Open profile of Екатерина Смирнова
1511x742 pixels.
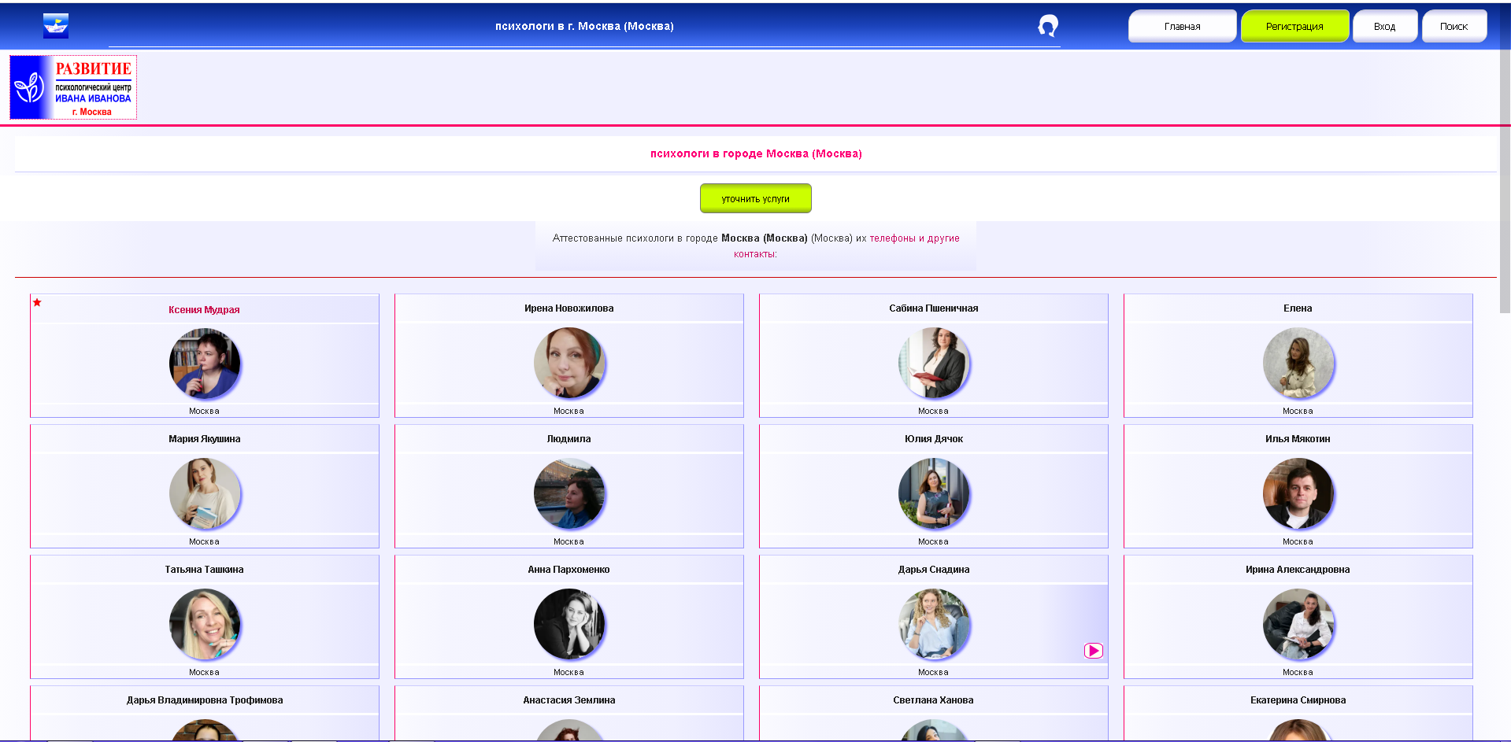(1298, 700)
